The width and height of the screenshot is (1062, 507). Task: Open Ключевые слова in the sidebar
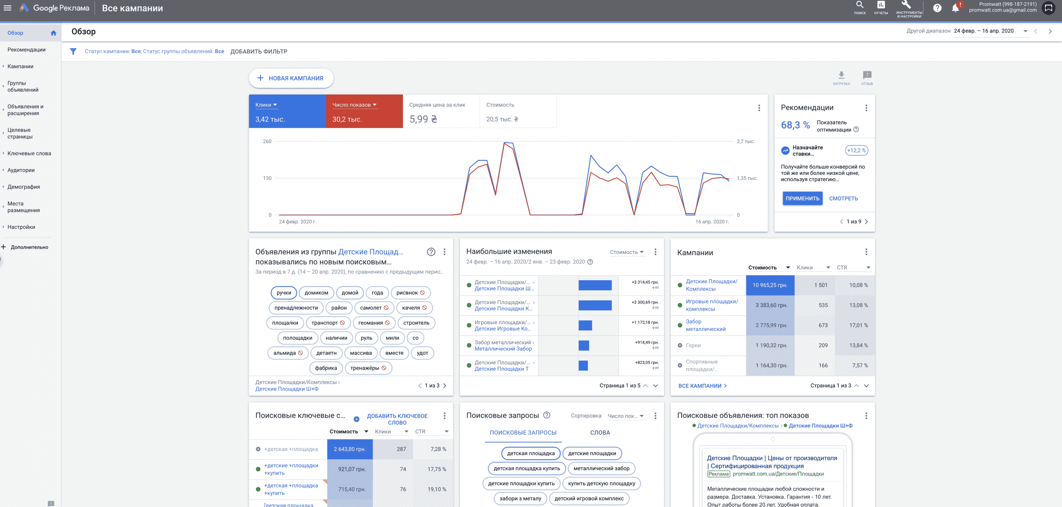pos(29,153)
